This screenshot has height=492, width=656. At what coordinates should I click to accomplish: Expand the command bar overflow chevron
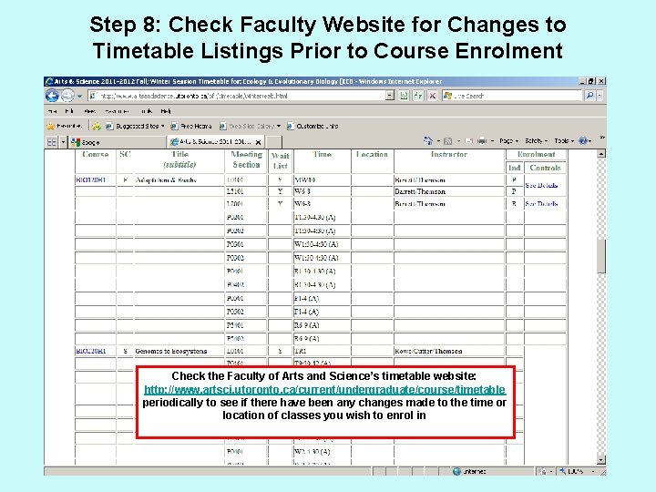pos(602,138)
